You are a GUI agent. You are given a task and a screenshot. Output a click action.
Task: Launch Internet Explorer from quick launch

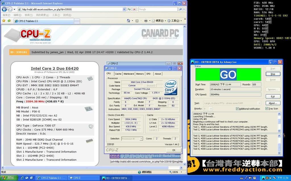coord(22,178)
